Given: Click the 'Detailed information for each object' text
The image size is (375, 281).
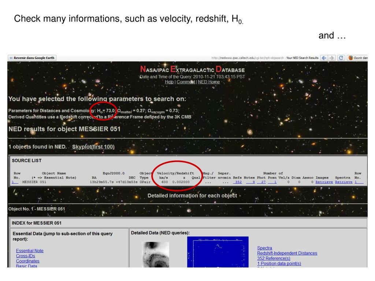Looking at the screenshot, I should pyautogui.click(x=192, y=196).
